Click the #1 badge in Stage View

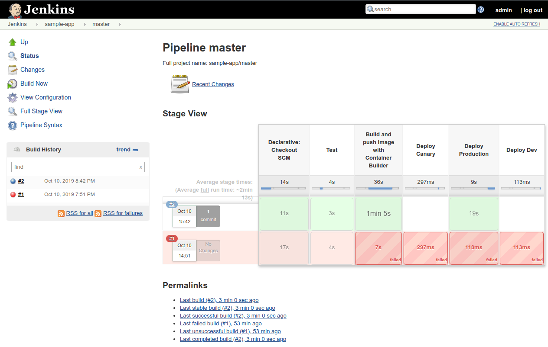point(172,239)
